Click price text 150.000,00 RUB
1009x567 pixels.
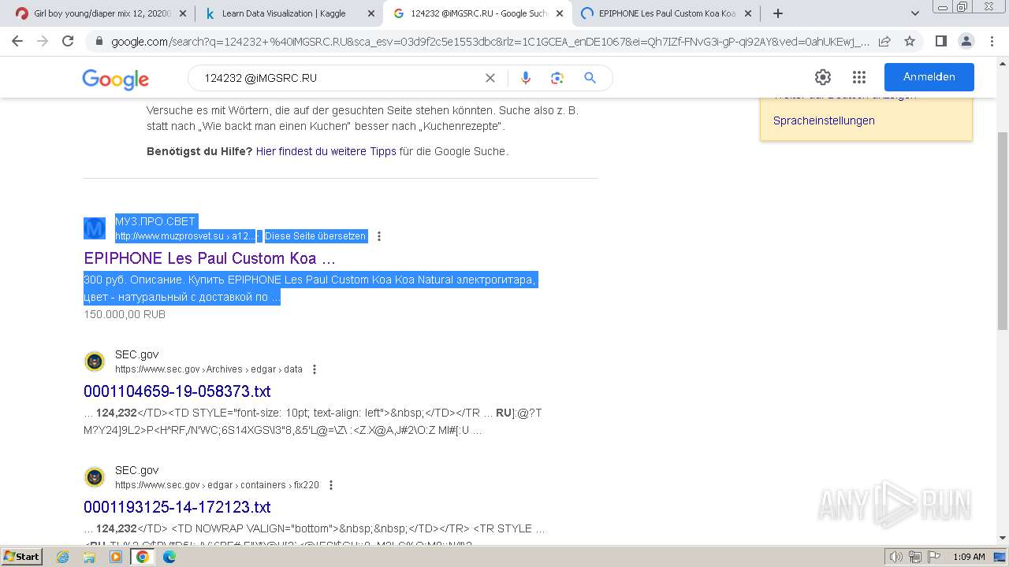(125, 314)
